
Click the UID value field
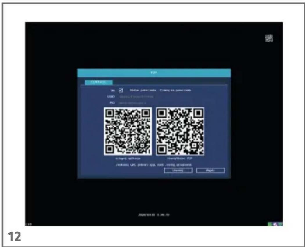pyautogui.click(x=136, y=97)
